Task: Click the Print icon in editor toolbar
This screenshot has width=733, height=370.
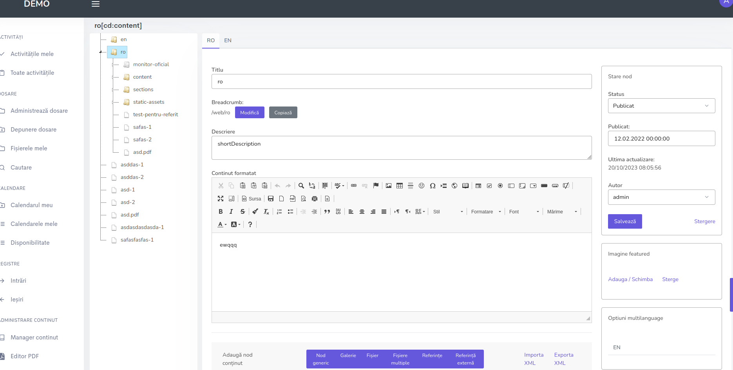Action: tap(314, 199)
